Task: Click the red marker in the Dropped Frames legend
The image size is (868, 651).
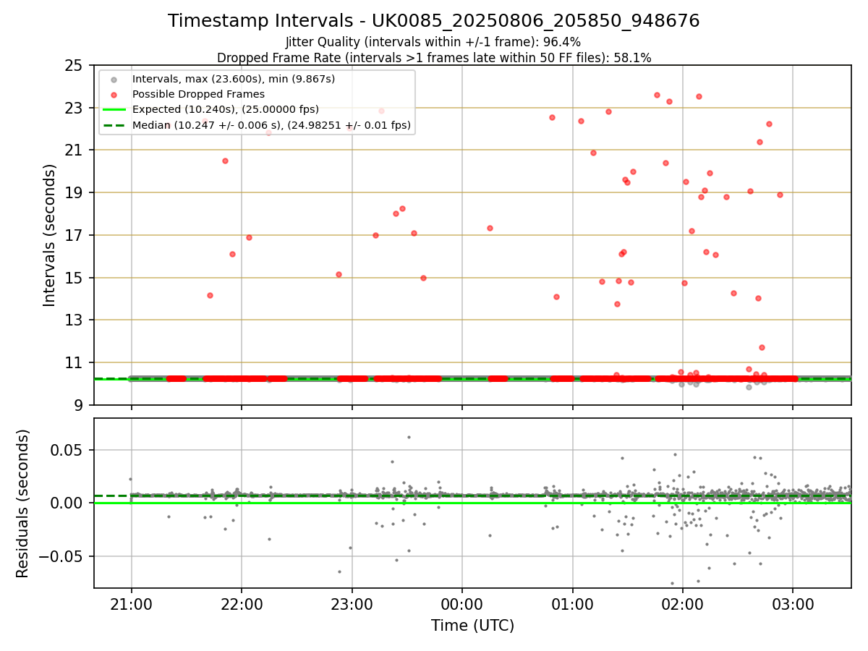Action: [114, 94]
